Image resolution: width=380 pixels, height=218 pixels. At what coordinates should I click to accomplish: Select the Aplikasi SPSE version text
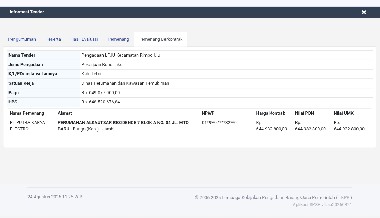pos(322,204)
